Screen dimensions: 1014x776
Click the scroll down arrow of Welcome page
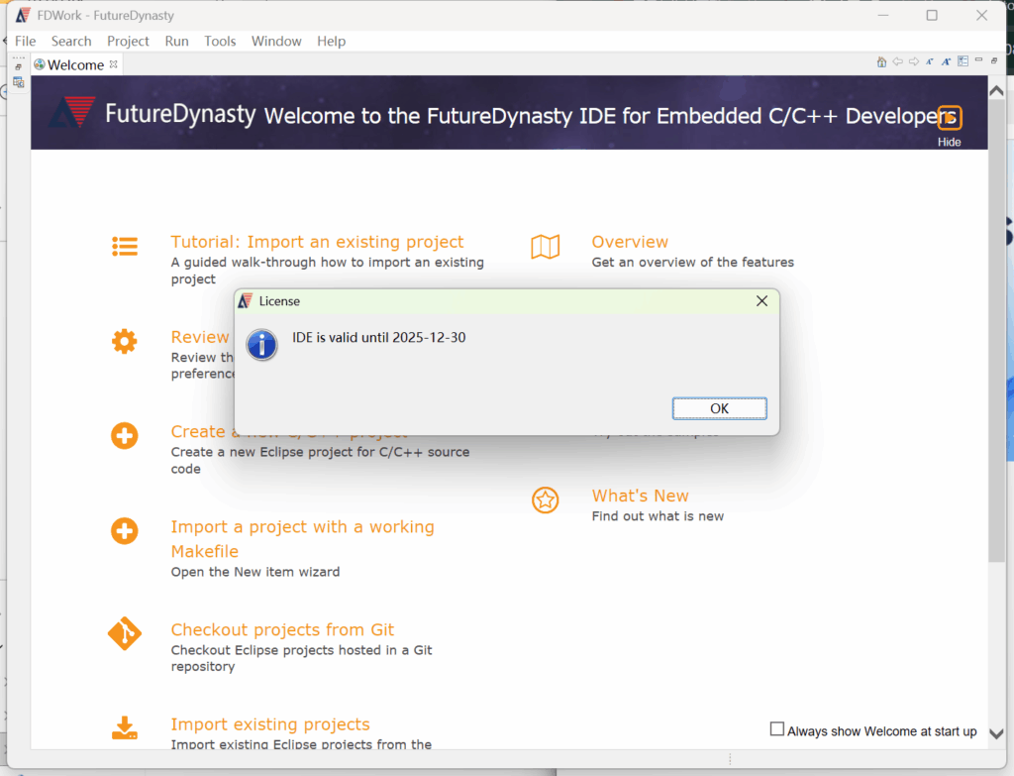(x=996, y=734)
